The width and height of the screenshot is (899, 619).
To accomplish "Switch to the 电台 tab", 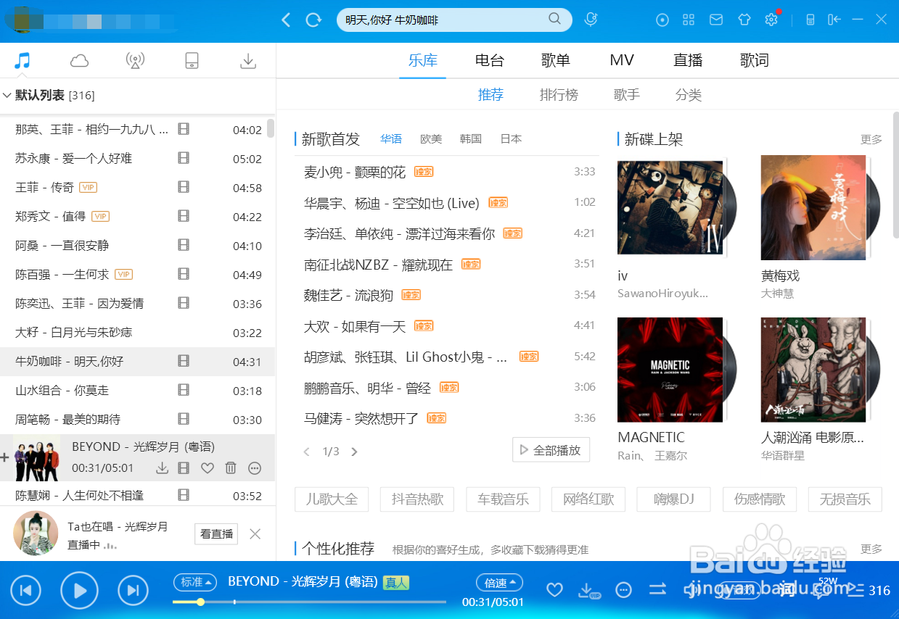I will 489,60.
